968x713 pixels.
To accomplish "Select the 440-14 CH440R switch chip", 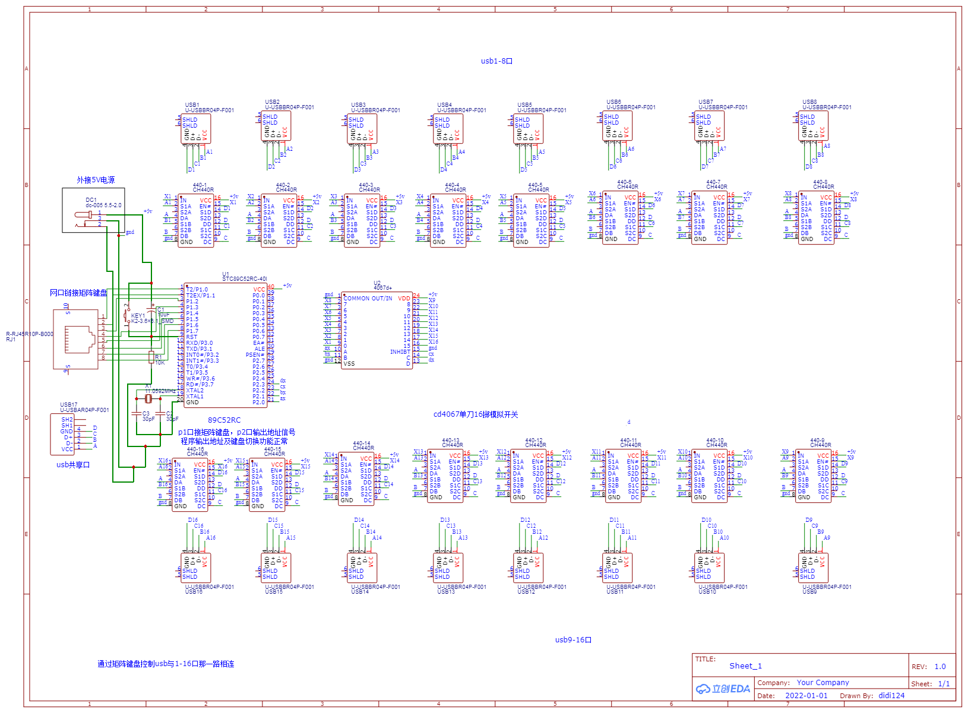I will [x=356, y=478].
